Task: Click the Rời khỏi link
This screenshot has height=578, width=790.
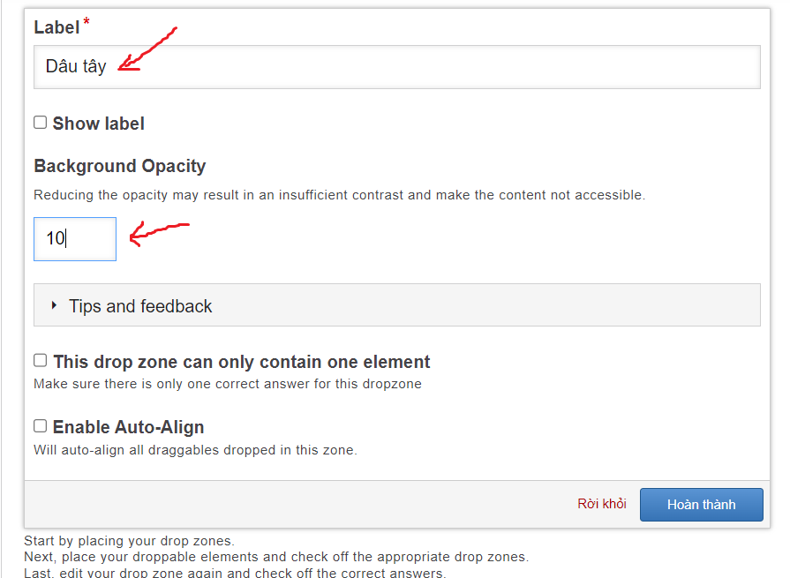Action: pyautogui.click(x=602, y=504)
